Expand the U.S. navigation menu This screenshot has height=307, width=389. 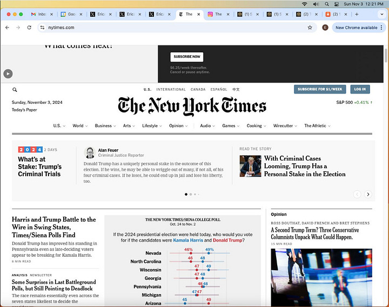(x=59, y=126)
